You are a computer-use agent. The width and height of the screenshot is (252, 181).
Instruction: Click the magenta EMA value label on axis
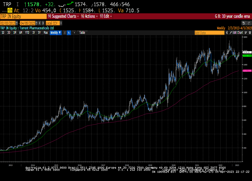point(247,71)
